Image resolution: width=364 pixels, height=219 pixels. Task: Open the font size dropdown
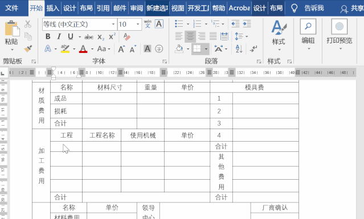pos(138,24)
